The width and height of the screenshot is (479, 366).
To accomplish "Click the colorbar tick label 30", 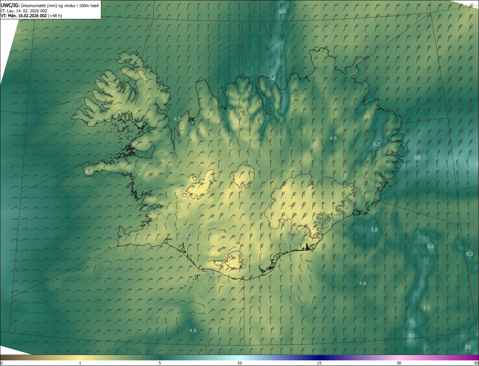I will coord(399,363).
